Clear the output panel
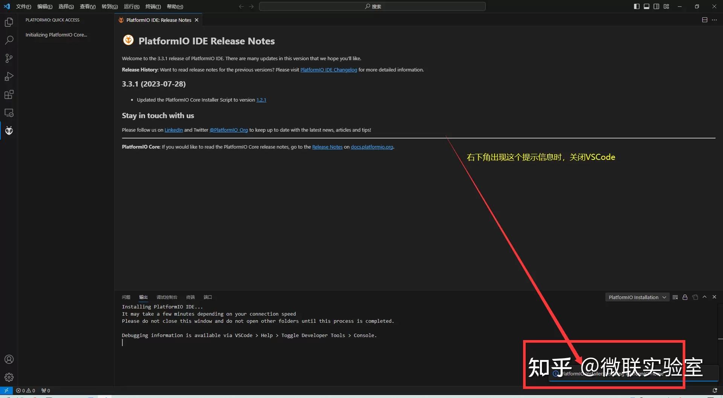The height and width of the screenshot is (398, 723). (675, 297)
